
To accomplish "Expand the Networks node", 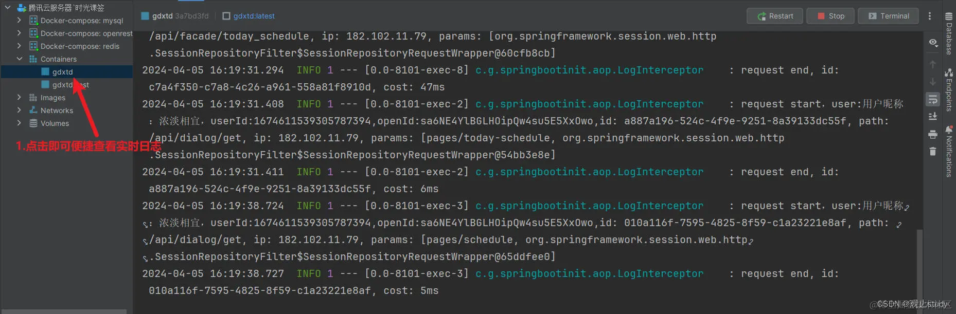I will point(19,110).
